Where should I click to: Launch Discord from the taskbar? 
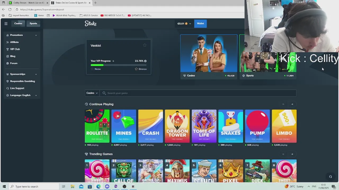coord(107,187)
